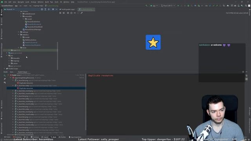Open the Structure sidebar tool window
Viewport: 251px width, 141px height.
2,104
